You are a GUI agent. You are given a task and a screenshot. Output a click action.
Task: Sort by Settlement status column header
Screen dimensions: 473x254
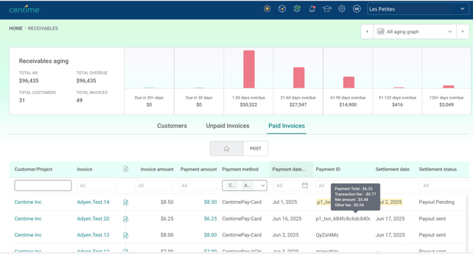pyautogui.click(x=438, y=169)
